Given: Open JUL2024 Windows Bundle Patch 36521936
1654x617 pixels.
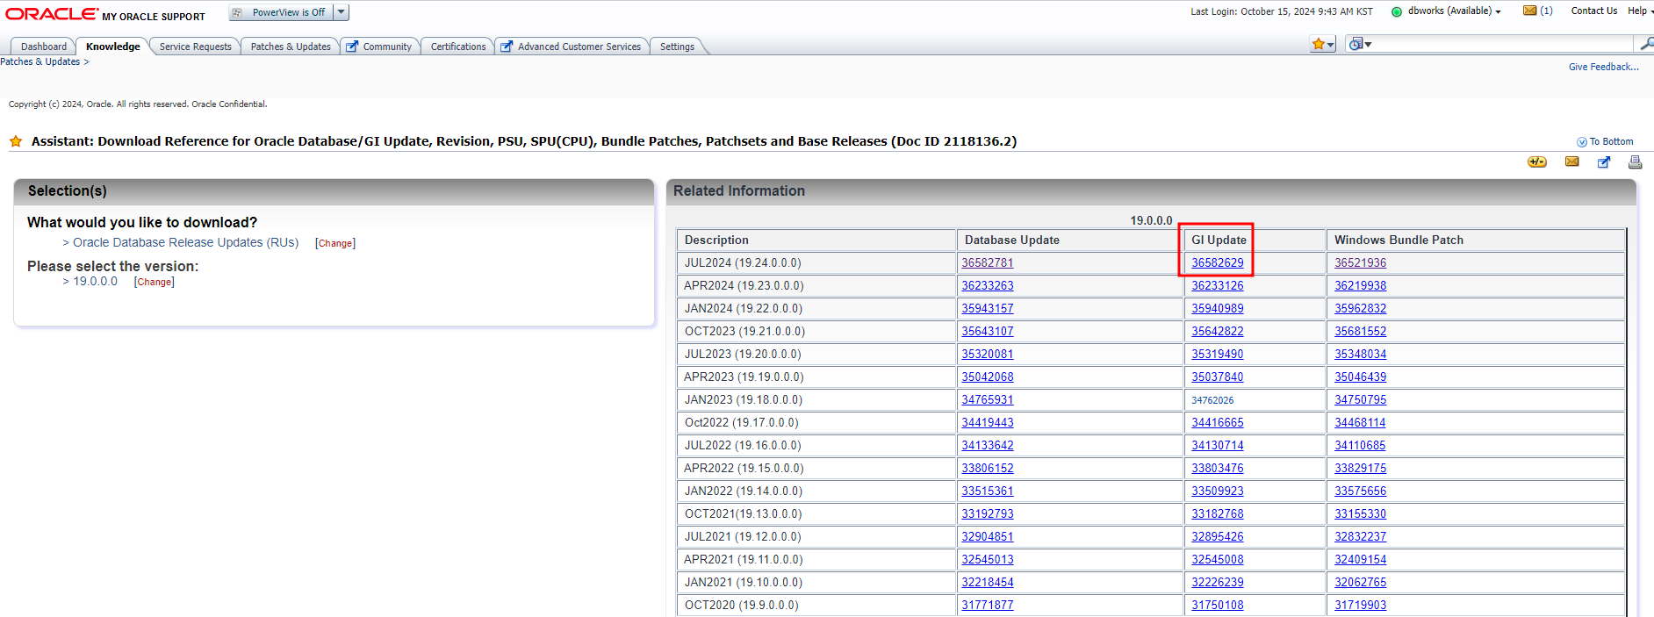Looking at the screenshot, I should pos(1361,262).
